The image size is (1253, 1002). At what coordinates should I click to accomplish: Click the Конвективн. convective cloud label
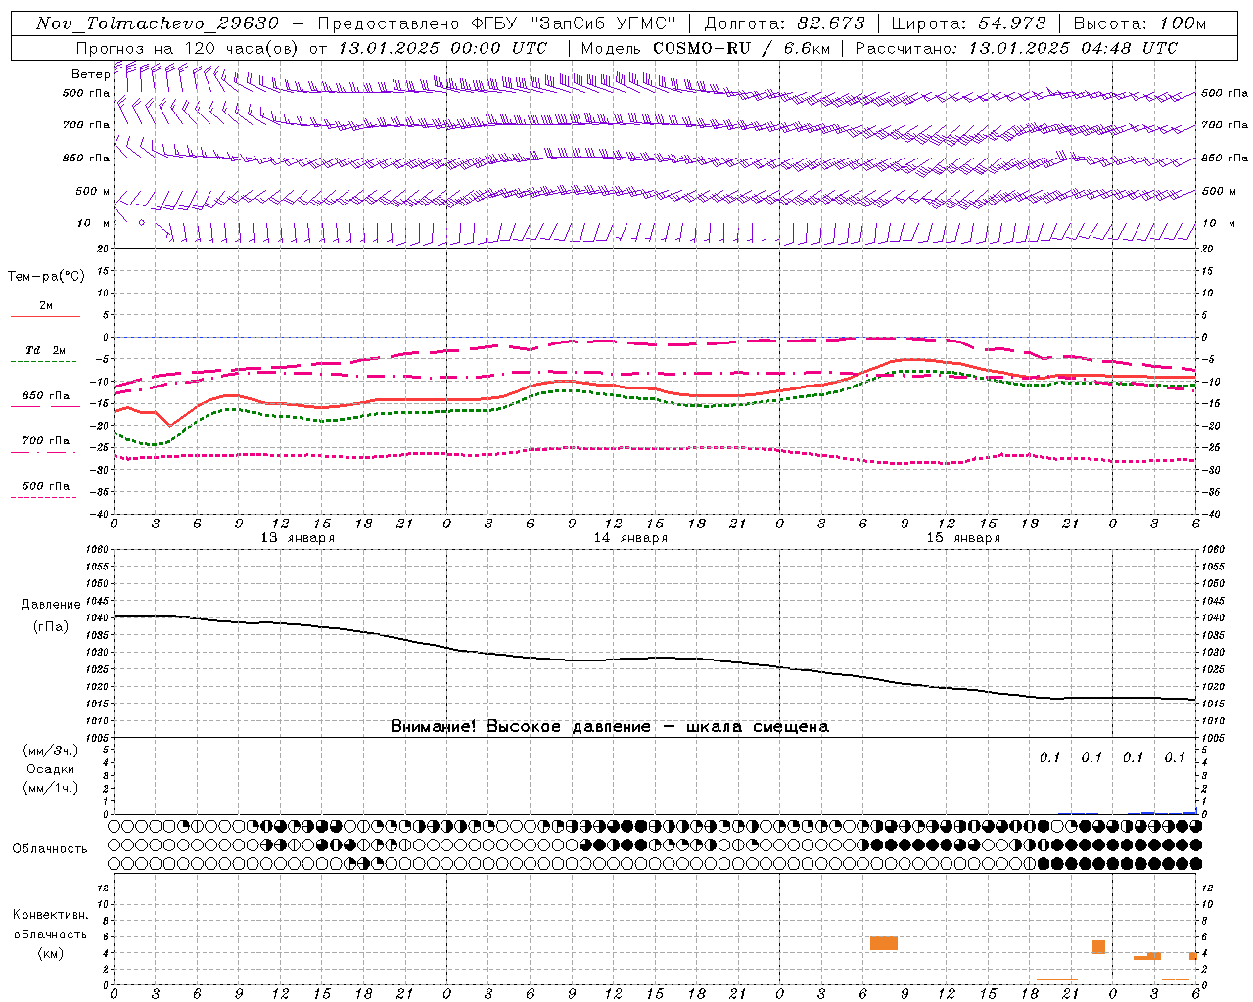click(50, 915)
